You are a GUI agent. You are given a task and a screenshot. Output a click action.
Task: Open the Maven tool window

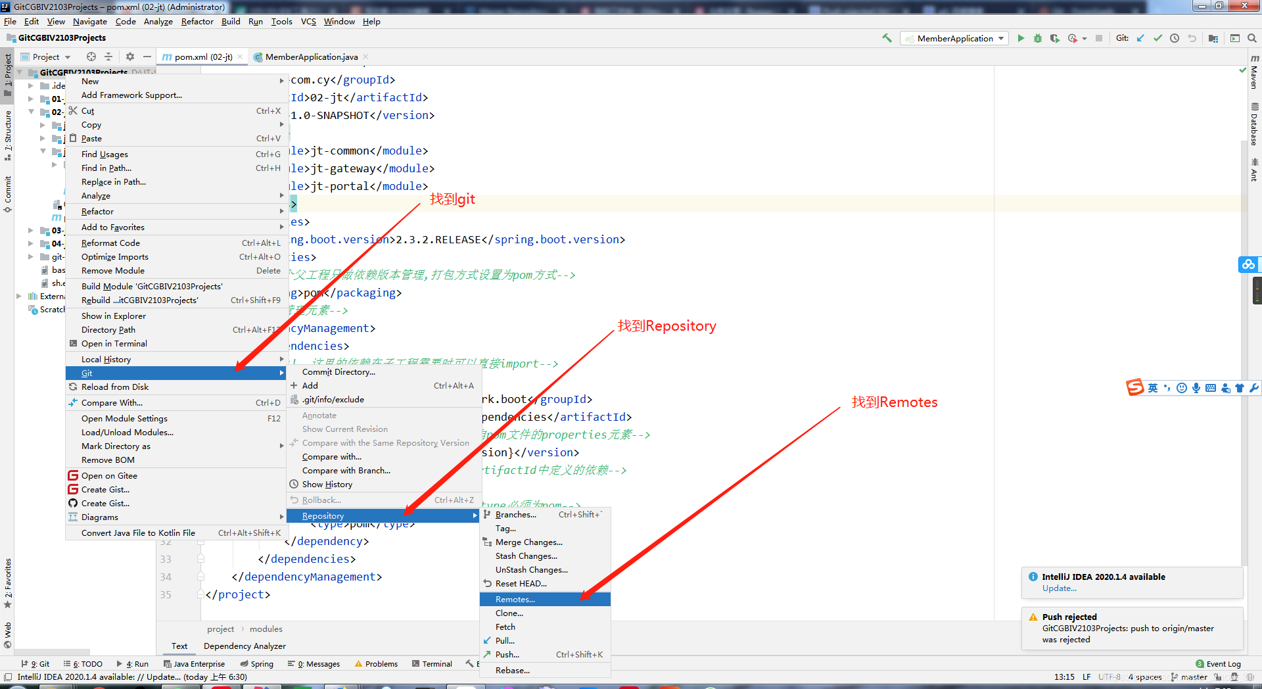point(1254,72)
